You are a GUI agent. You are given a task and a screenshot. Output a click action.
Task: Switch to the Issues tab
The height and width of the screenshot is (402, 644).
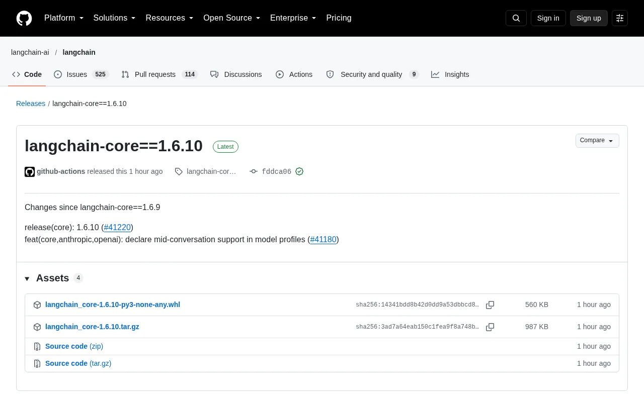click(x=81, y=74)
